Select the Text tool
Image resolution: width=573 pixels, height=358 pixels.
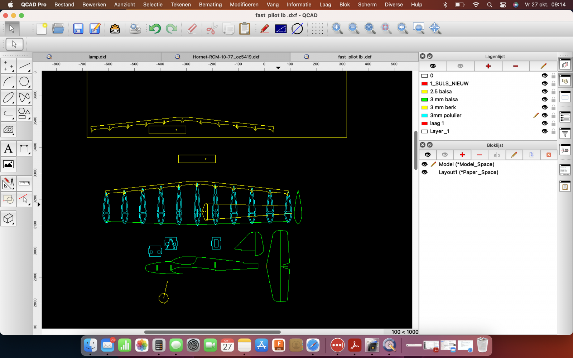[9, 149]
